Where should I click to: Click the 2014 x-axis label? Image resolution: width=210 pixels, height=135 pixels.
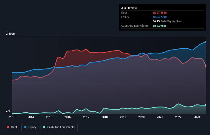pyautogui.click(x=31, y=117)
